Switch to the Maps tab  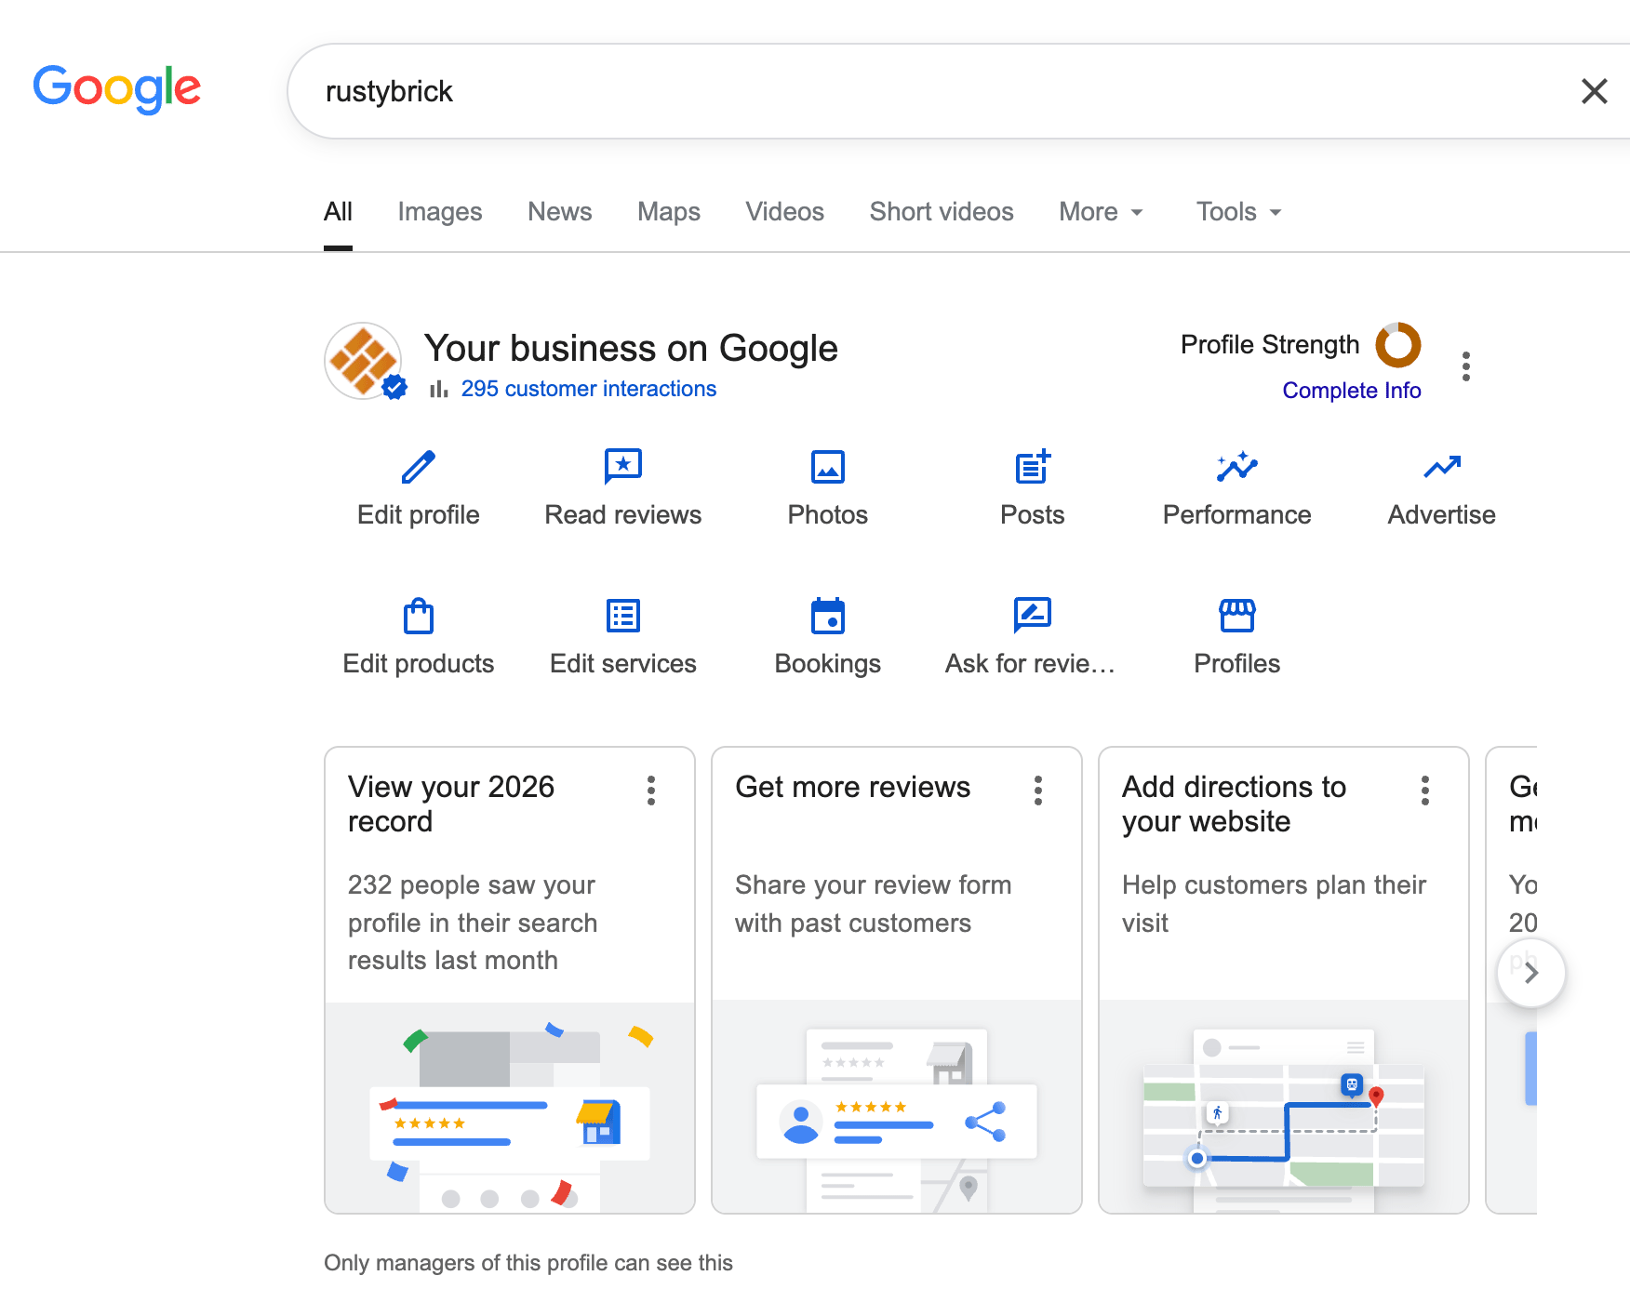point(669,212)
